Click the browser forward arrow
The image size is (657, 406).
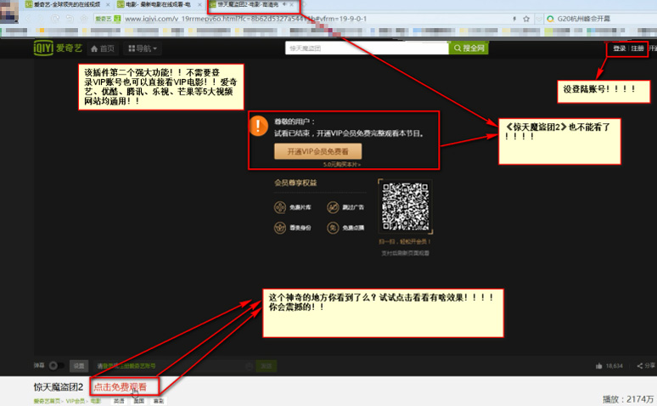[x=41, y=19]
